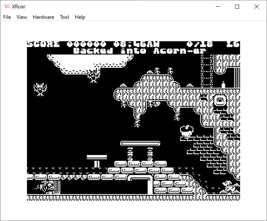Click the bat hanging beneath the cloud
Viewport: 267px width, 221px height.
click(94, 76)
